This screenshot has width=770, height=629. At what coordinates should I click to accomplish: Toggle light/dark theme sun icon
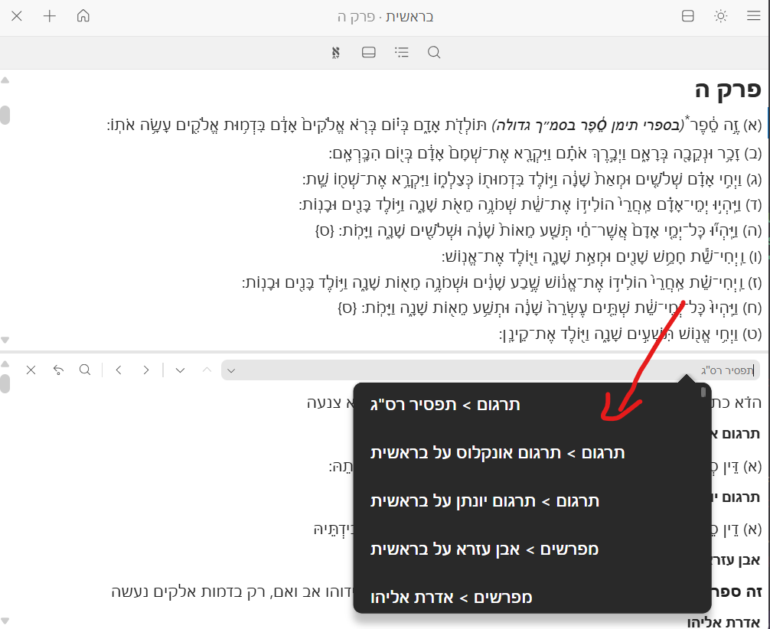coord(720,16)
